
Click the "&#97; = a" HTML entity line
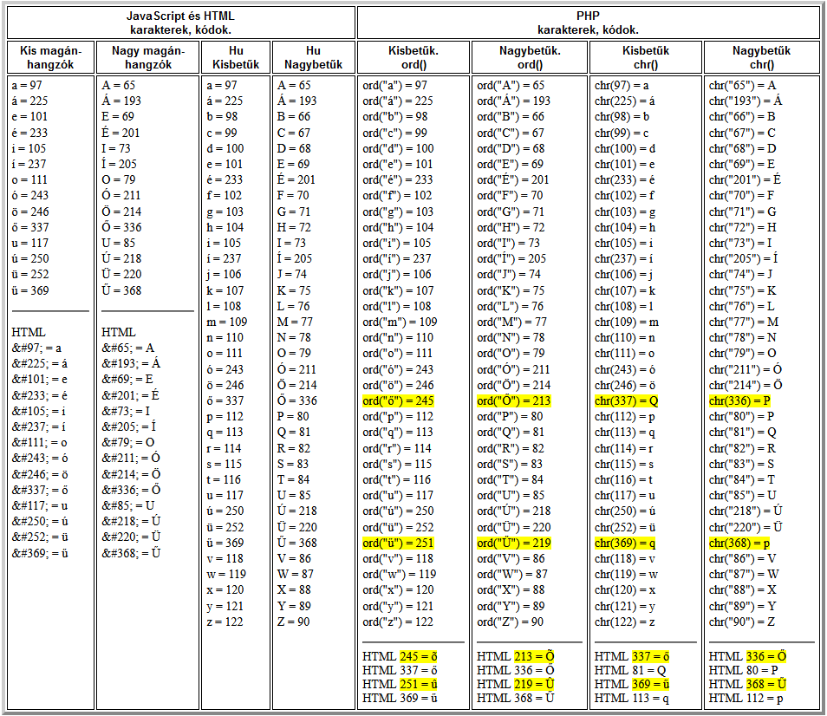pos(36,348)
